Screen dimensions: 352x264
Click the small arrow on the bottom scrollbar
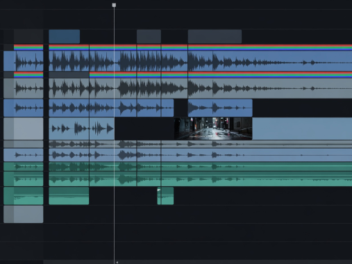117,262
